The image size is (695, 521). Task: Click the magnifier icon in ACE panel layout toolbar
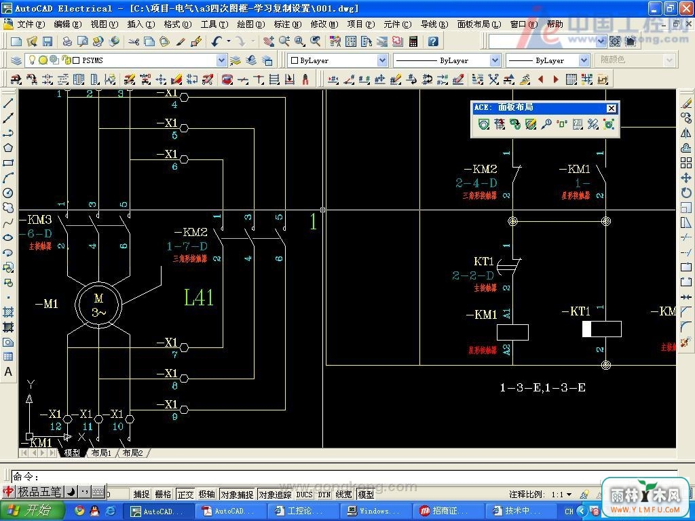(546, 125)
